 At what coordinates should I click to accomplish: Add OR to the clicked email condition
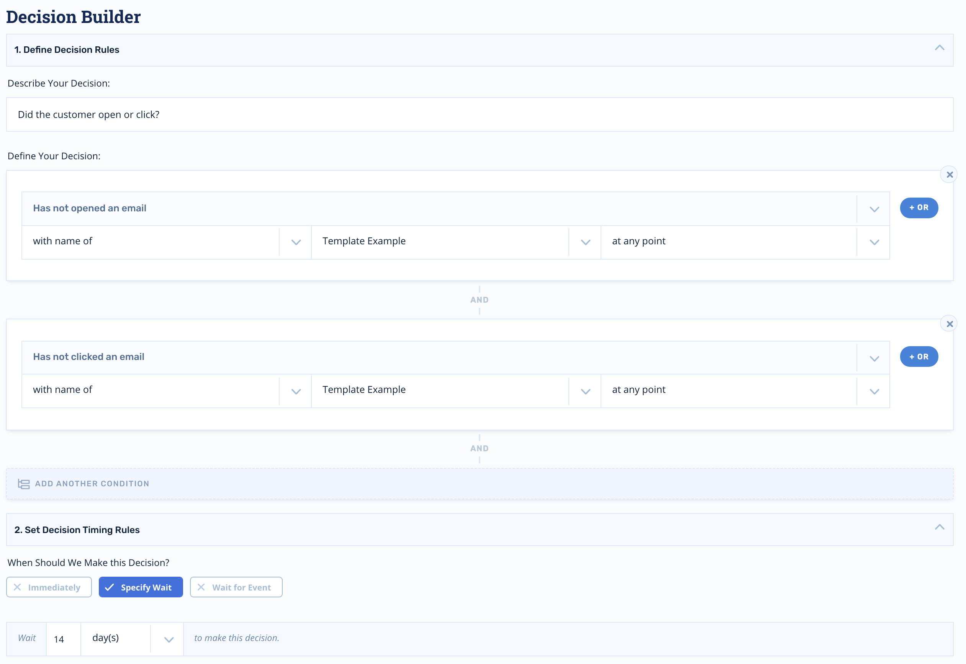coord(919,357)
